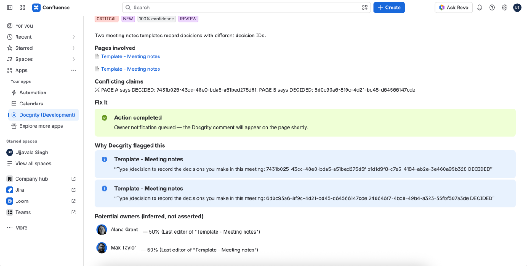
Task: Expand the Recent chevron
Action: pos(74,37)
